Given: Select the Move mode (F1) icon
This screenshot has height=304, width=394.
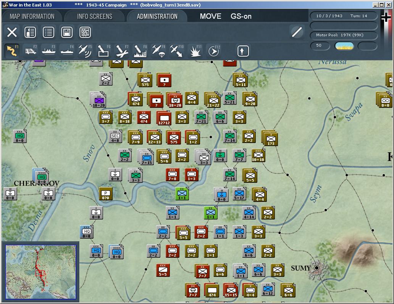Looking at the screenshot, I should click(12, 50).
